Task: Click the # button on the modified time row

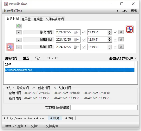Action: 121,32
